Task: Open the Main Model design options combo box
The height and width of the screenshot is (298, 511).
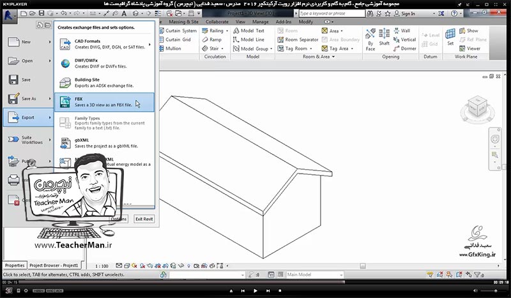Action: [314, 274]
